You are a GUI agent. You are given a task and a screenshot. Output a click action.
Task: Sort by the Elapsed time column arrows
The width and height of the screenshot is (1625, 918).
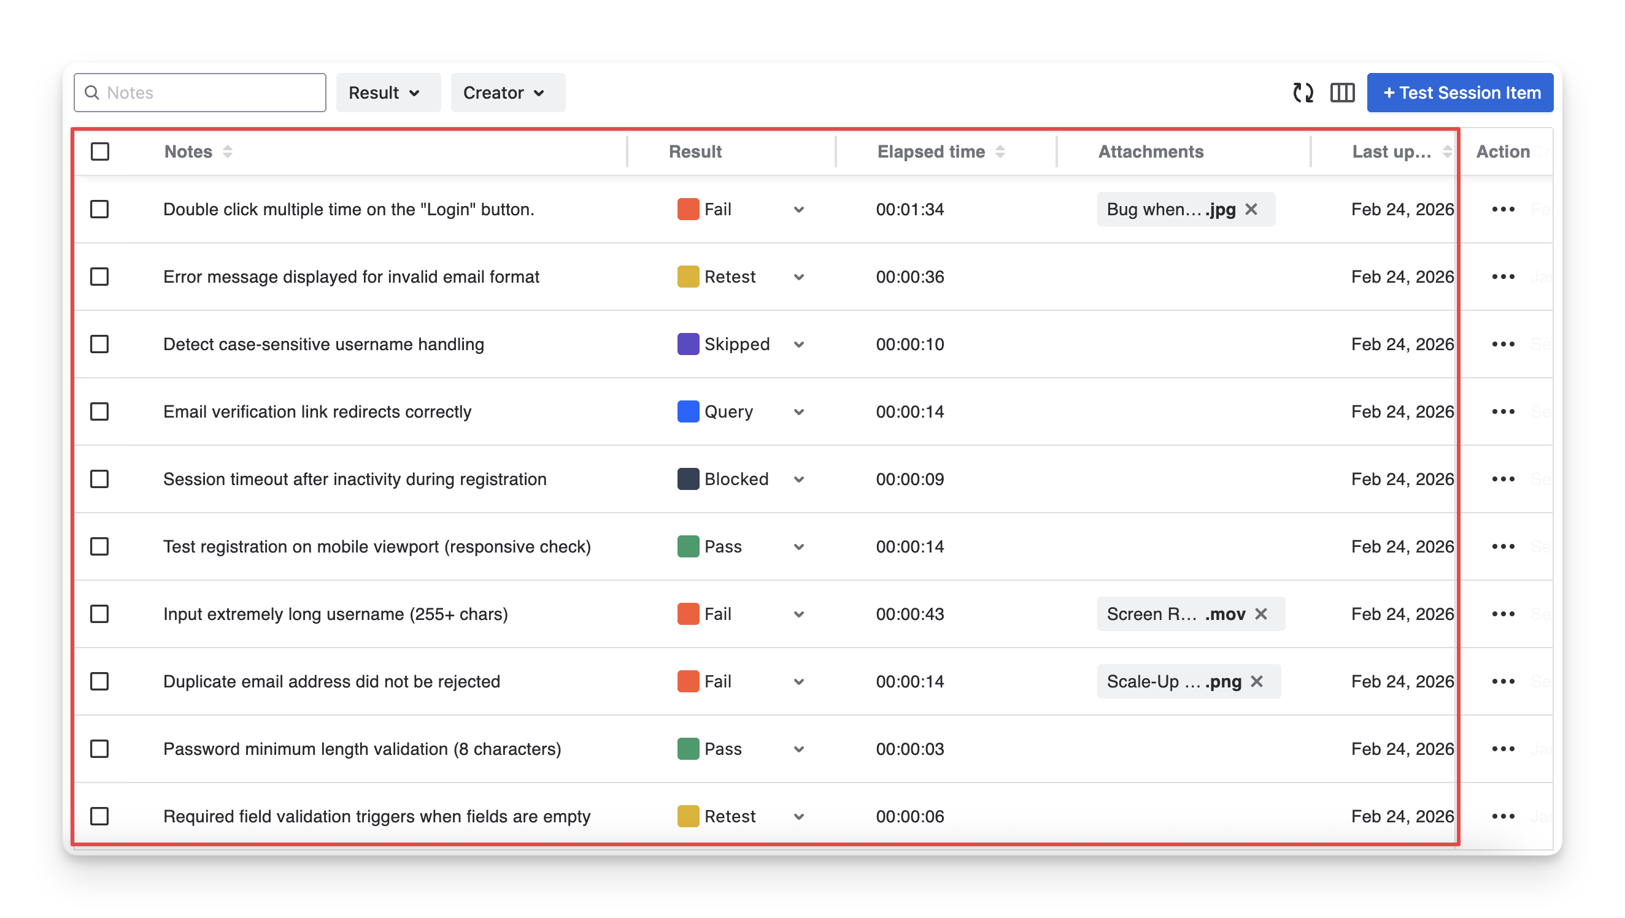pyautogui.click(x=1000, y=151)
